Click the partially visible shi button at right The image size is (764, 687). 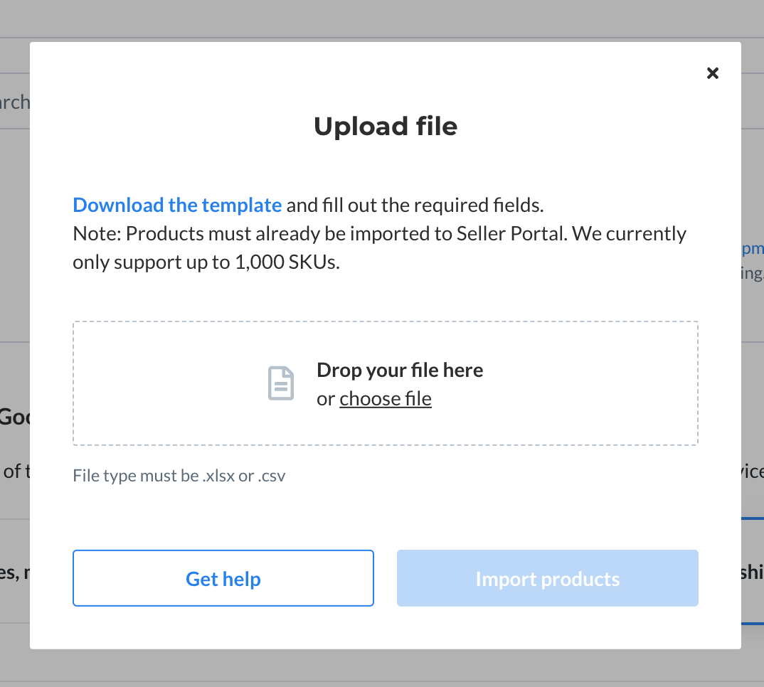click(753, 572)
